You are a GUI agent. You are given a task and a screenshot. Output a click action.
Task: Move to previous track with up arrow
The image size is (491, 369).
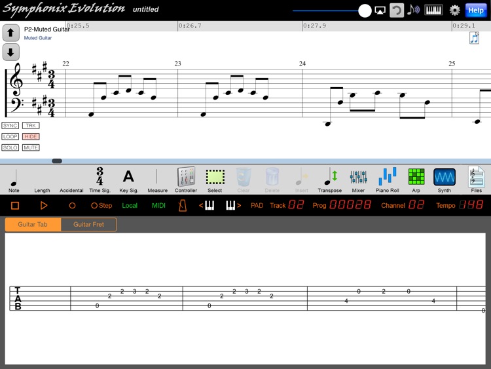pos(11,33)
